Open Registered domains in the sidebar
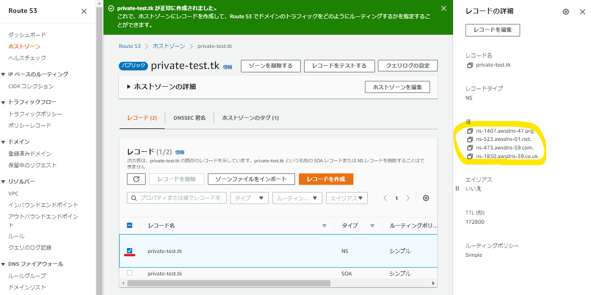Image resolution: width=591 pixels, height=295 pixels. tap(30, 154)
